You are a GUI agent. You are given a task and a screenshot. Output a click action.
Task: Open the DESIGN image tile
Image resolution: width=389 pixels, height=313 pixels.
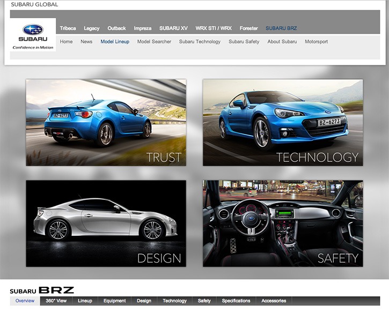click(106, 223)
